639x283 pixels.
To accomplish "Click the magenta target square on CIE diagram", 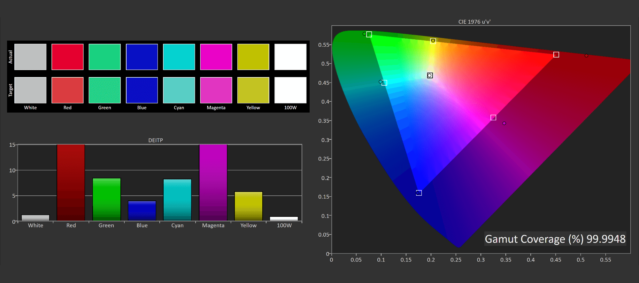I will [x=493, y=118].
